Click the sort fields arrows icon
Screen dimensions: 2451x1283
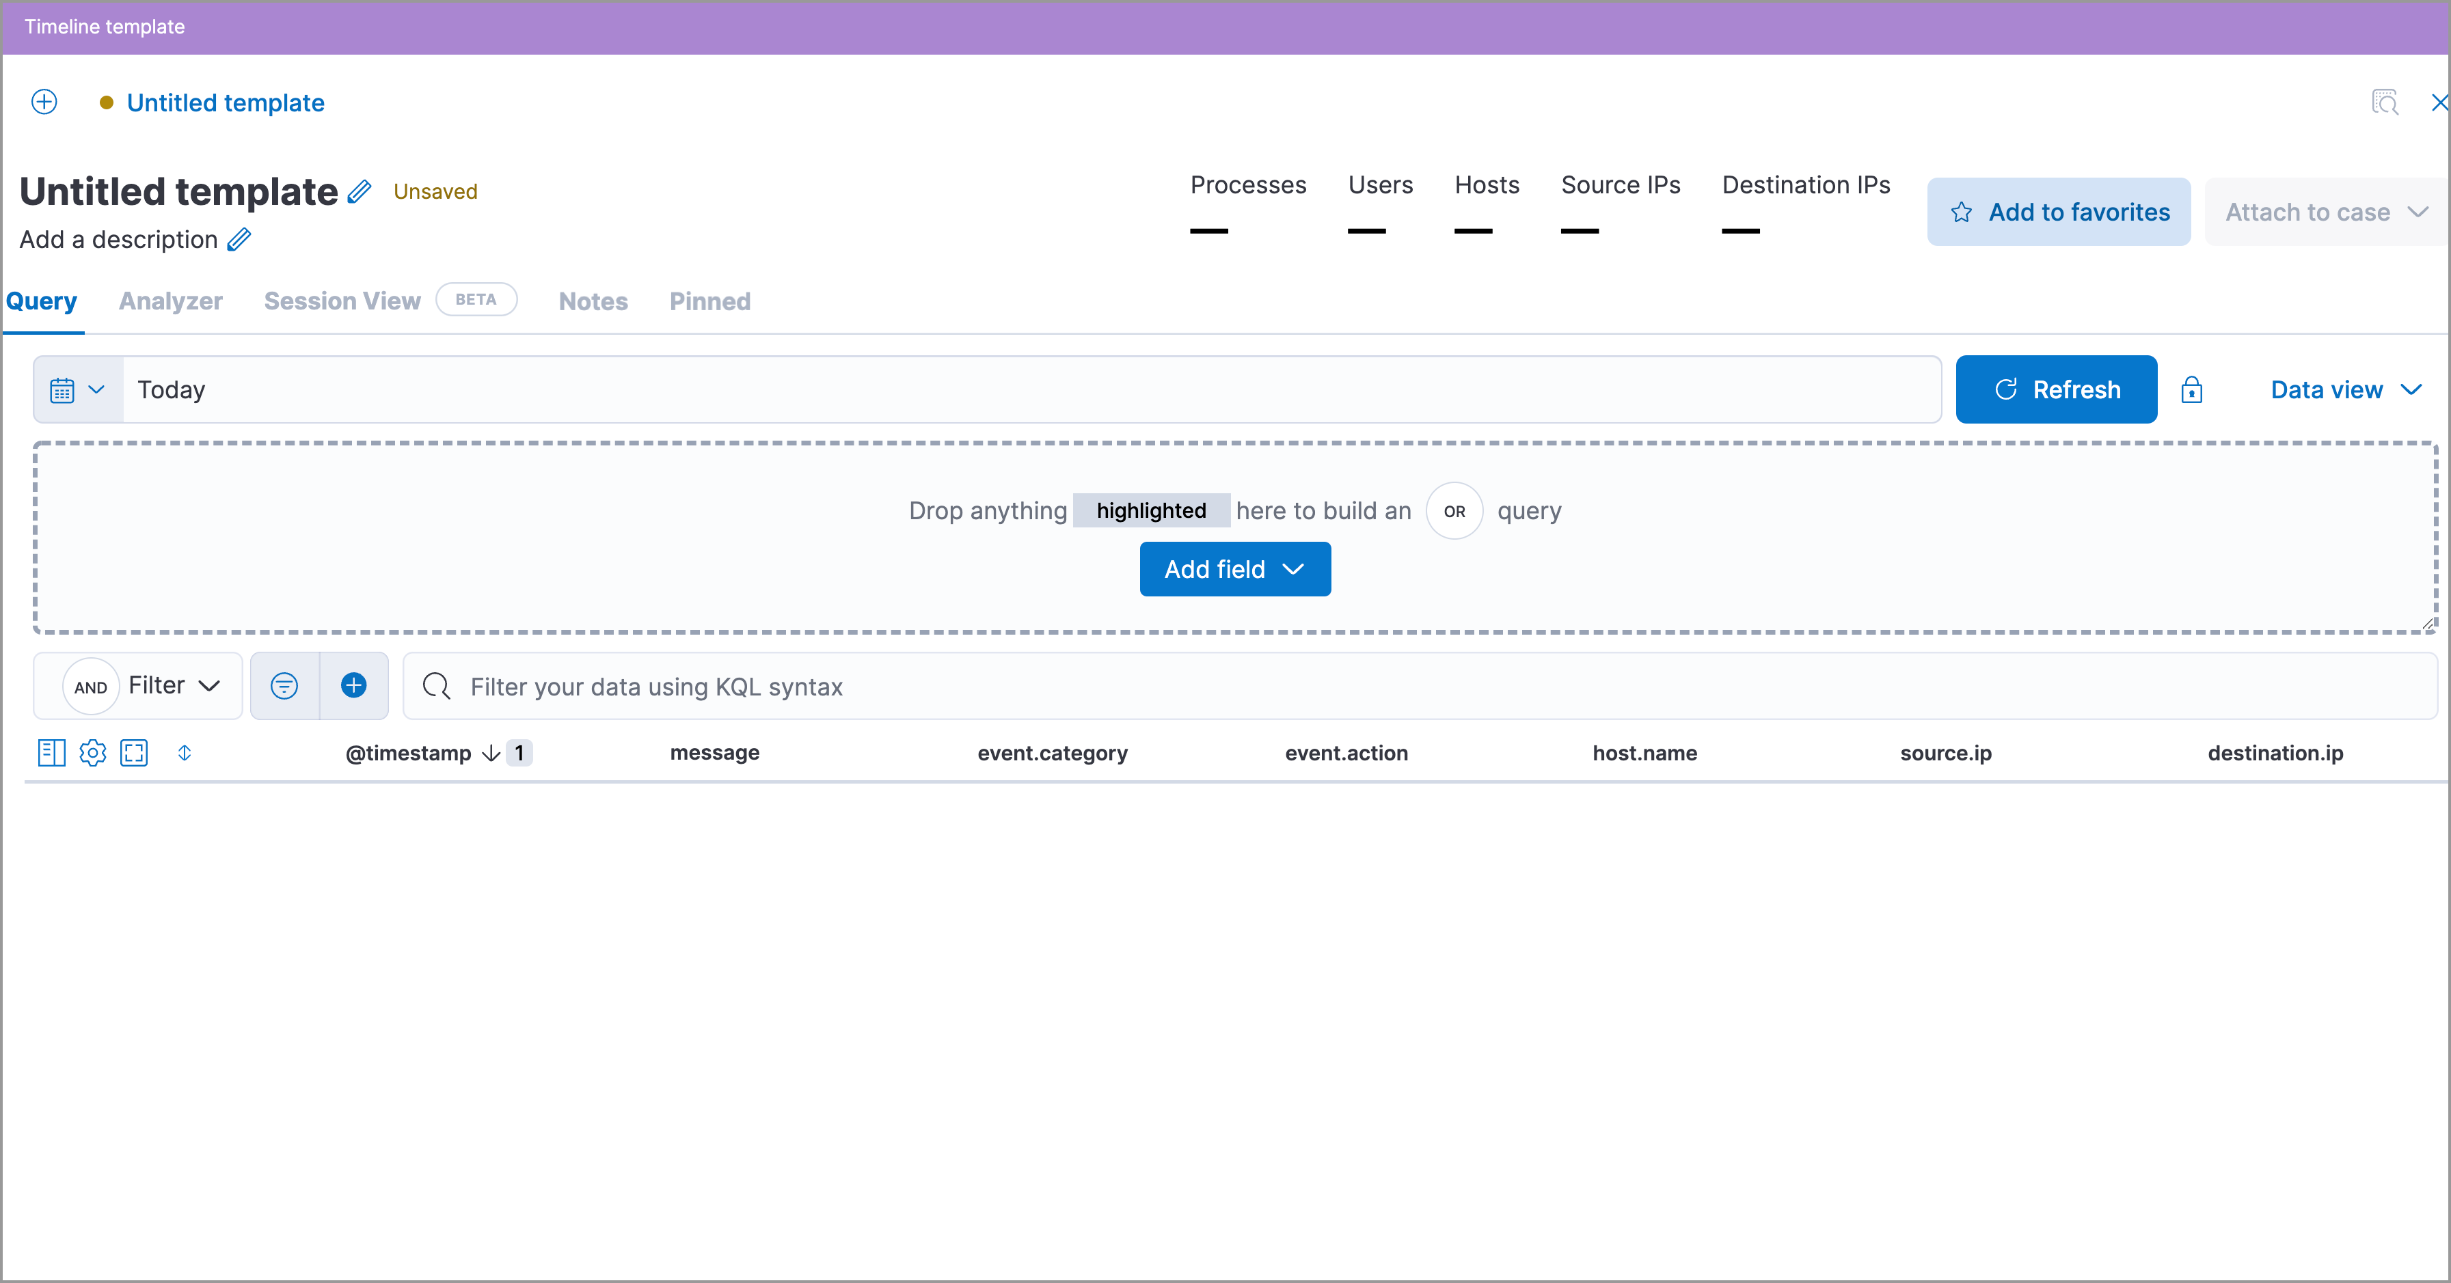tap(185, 754)
